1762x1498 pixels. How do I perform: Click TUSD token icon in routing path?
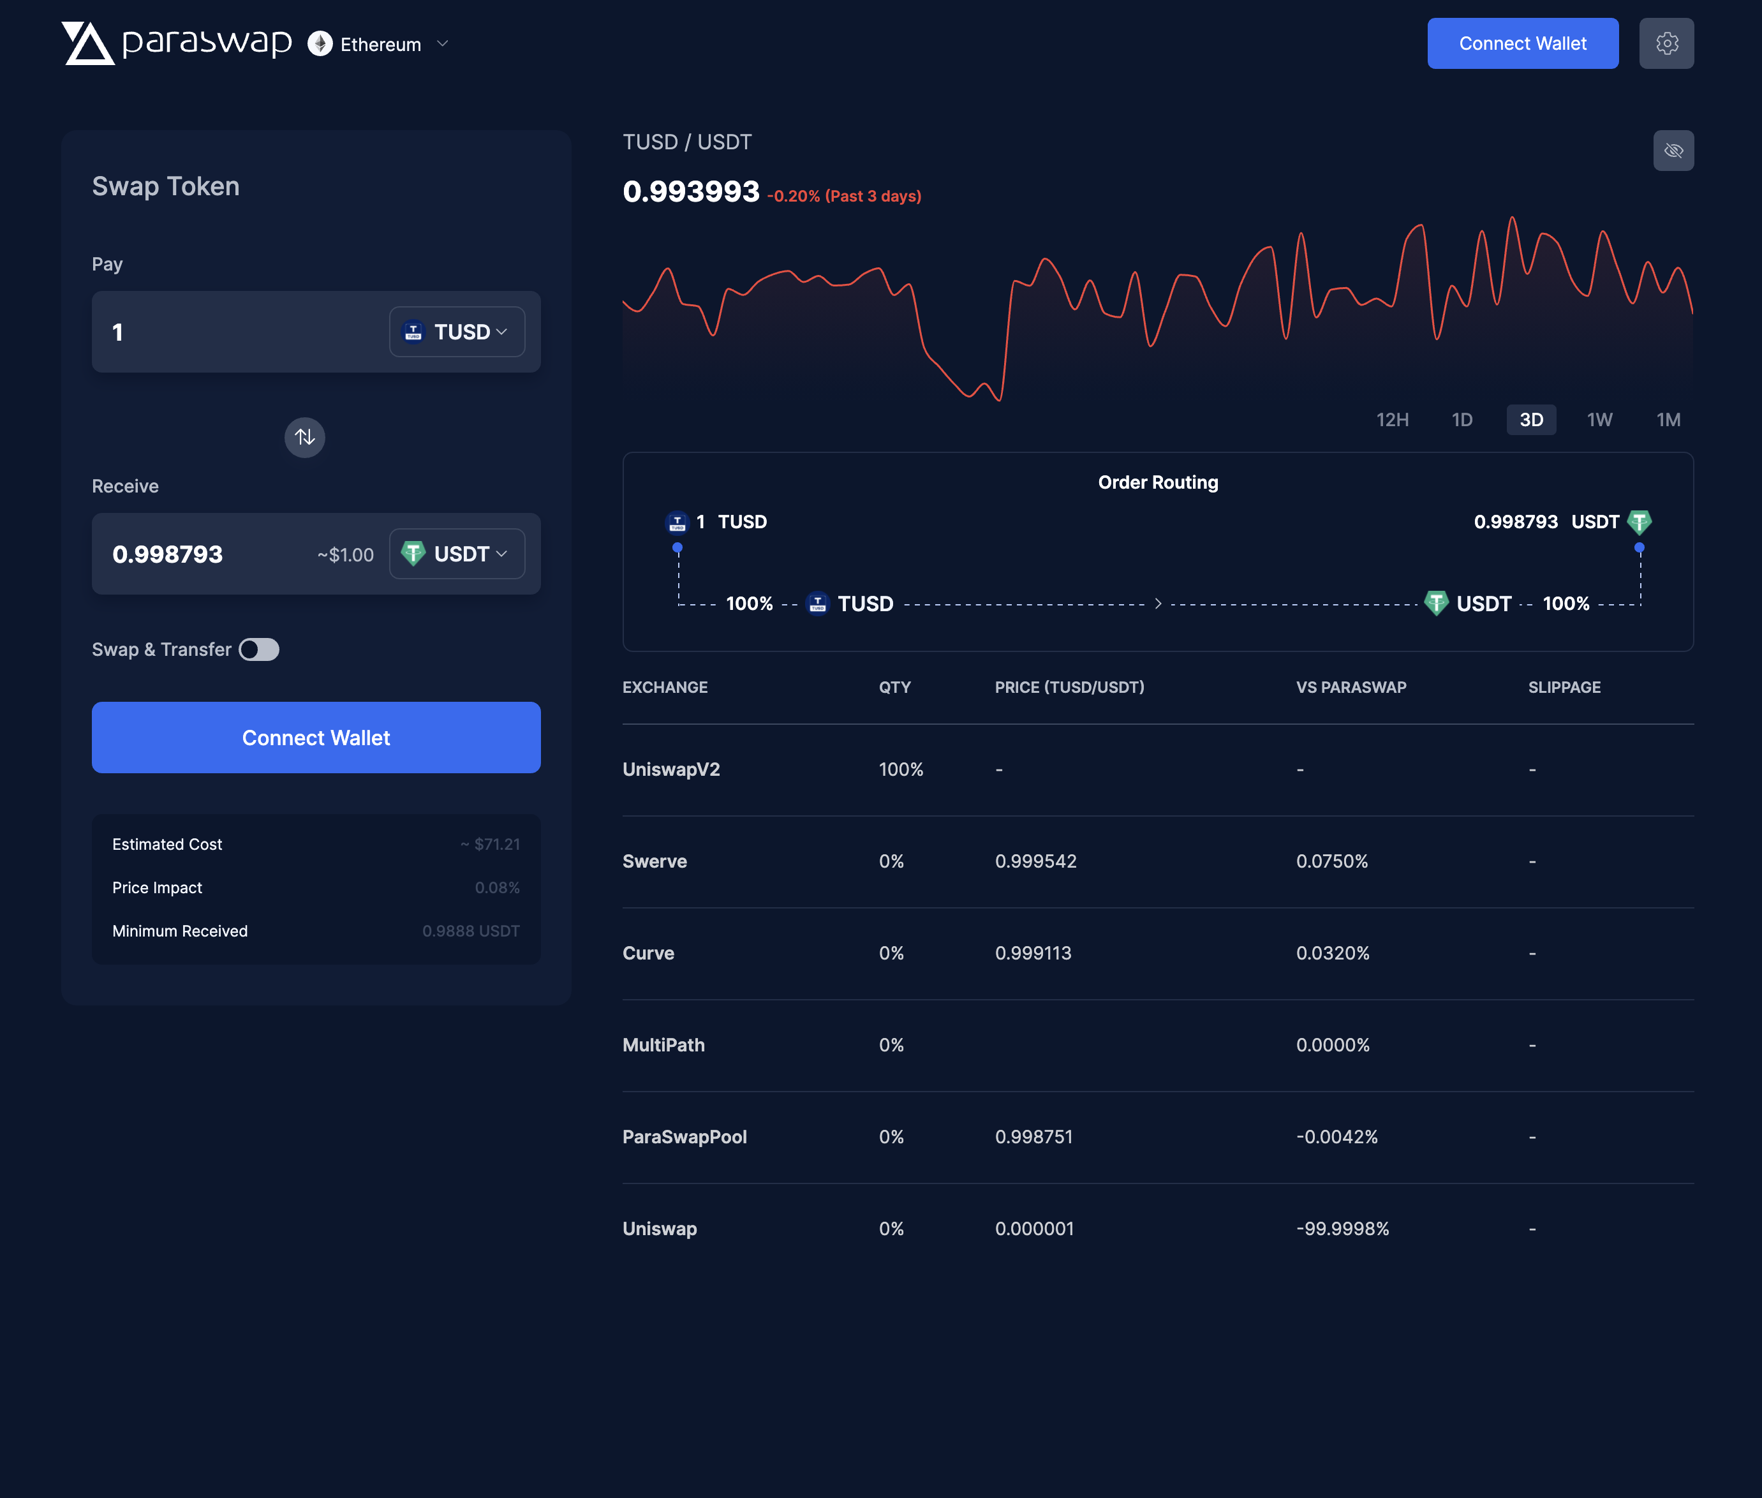pyautogui.click(x=818, y=603)
